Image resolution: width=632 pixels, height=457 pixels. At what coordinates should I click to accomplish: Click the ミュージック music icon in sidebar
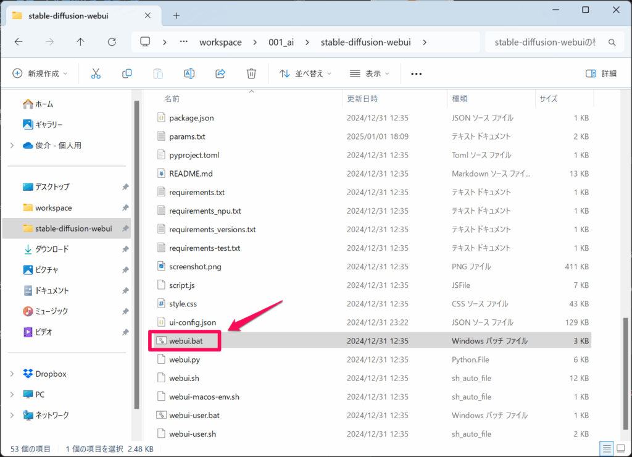[x=28, y=311]
